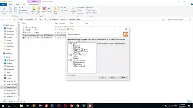Select the sqlyog serial key file

30,27
